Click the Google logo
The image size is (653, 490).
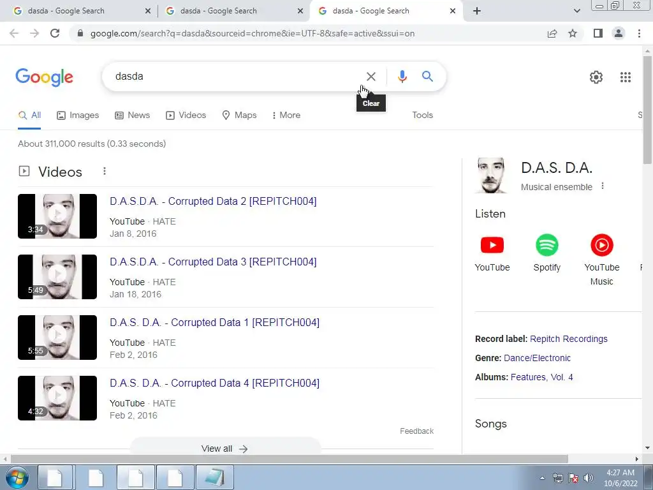[x=45, y=77]
